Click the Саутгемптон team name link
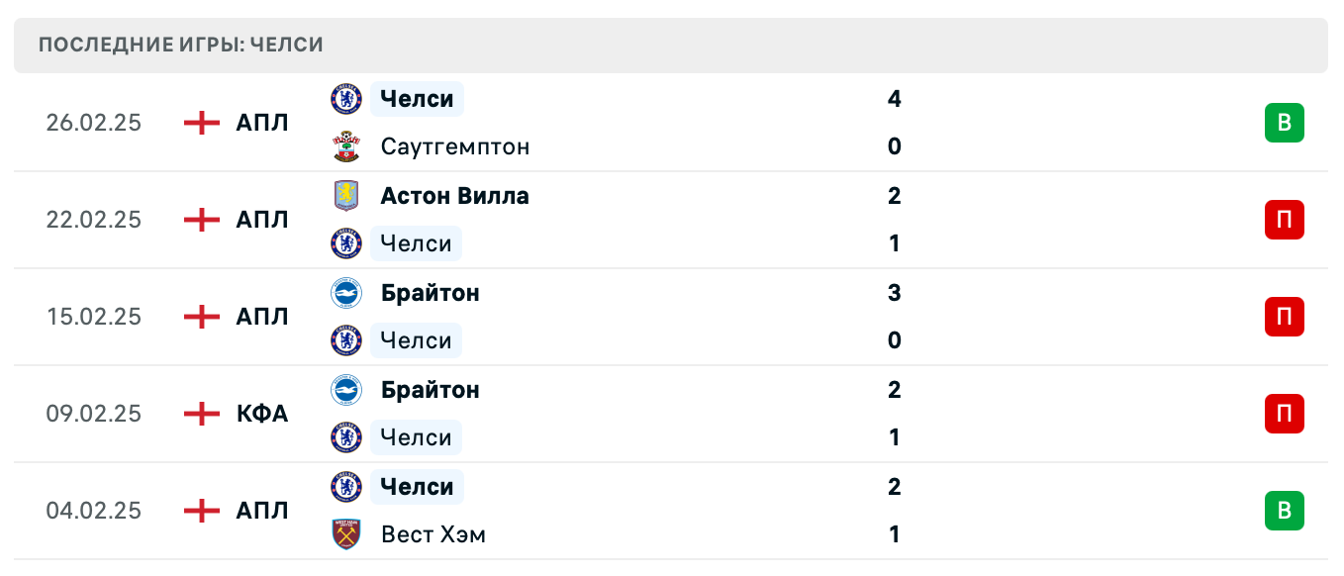1344x576 pixels. coord(454,146)
